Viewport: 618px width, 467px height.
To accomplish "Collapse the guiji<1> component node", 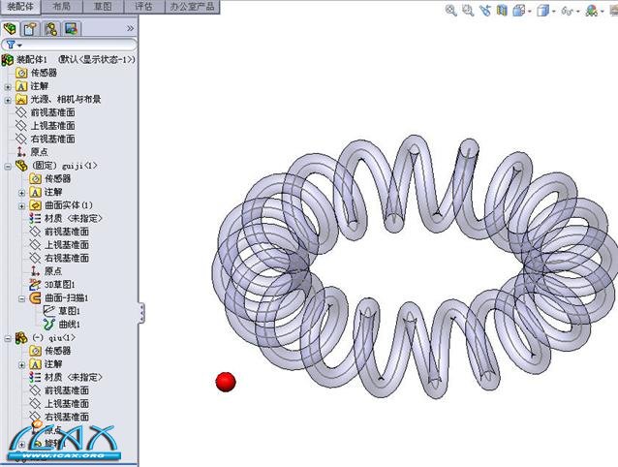I will tap(8, 166).
